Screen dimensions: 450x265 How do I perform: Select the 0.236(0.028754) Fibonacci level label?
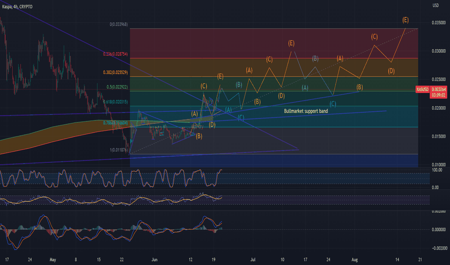point(116,54)
